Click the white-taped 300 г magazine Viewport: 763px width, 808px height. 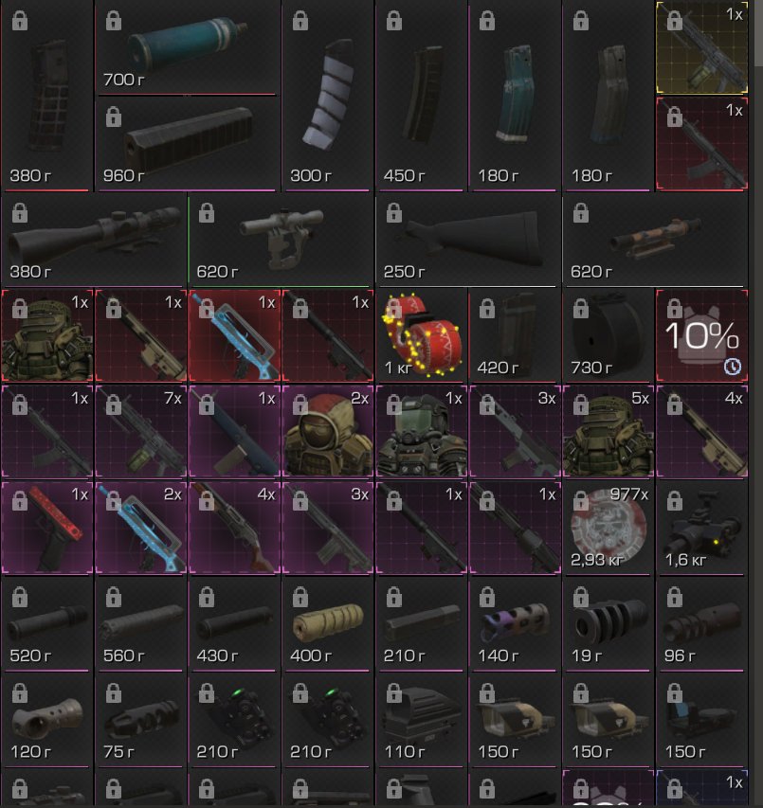[x=327, y=96]
